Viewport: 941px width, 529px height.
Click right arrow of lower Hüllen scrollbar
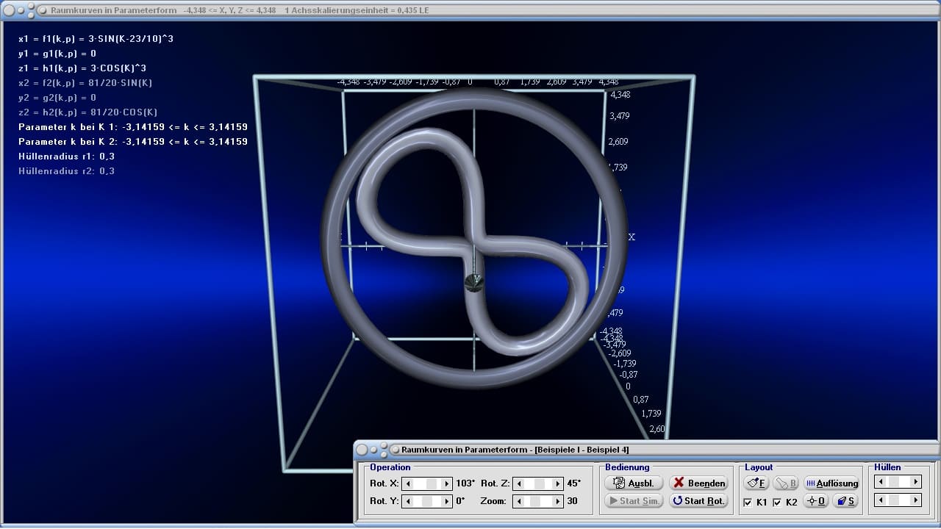(916, 500)
